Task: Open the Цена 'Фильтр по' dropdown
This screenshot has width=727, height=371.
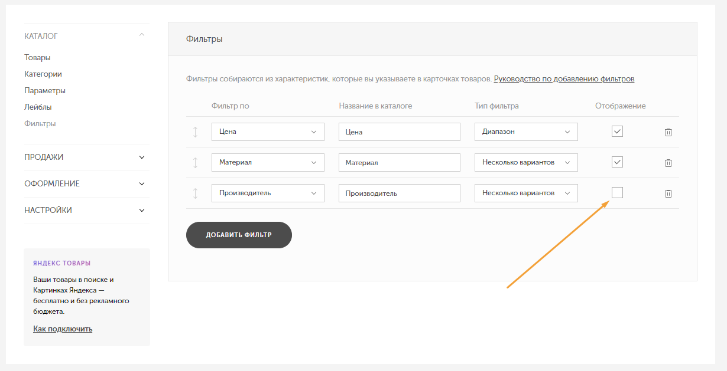Action: [x=268, y=132]
